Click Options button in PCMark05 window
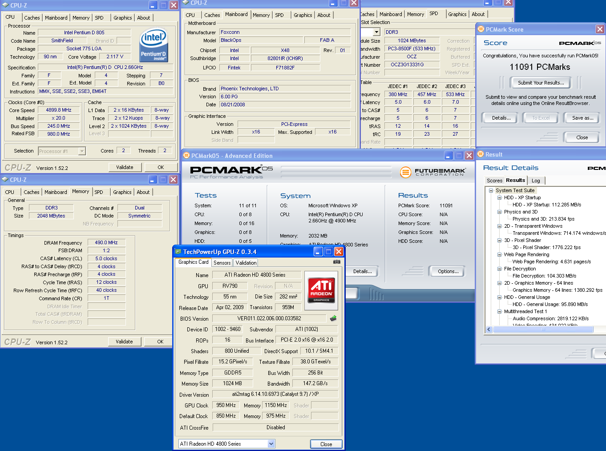This screenshot has width=606, height=451. click(x=448, y=271)
